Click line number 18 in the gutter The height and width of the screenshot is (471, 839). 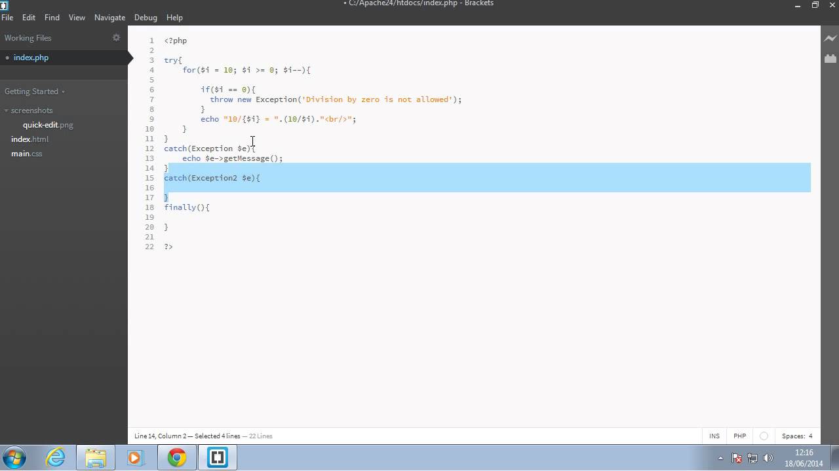point(150,207)
